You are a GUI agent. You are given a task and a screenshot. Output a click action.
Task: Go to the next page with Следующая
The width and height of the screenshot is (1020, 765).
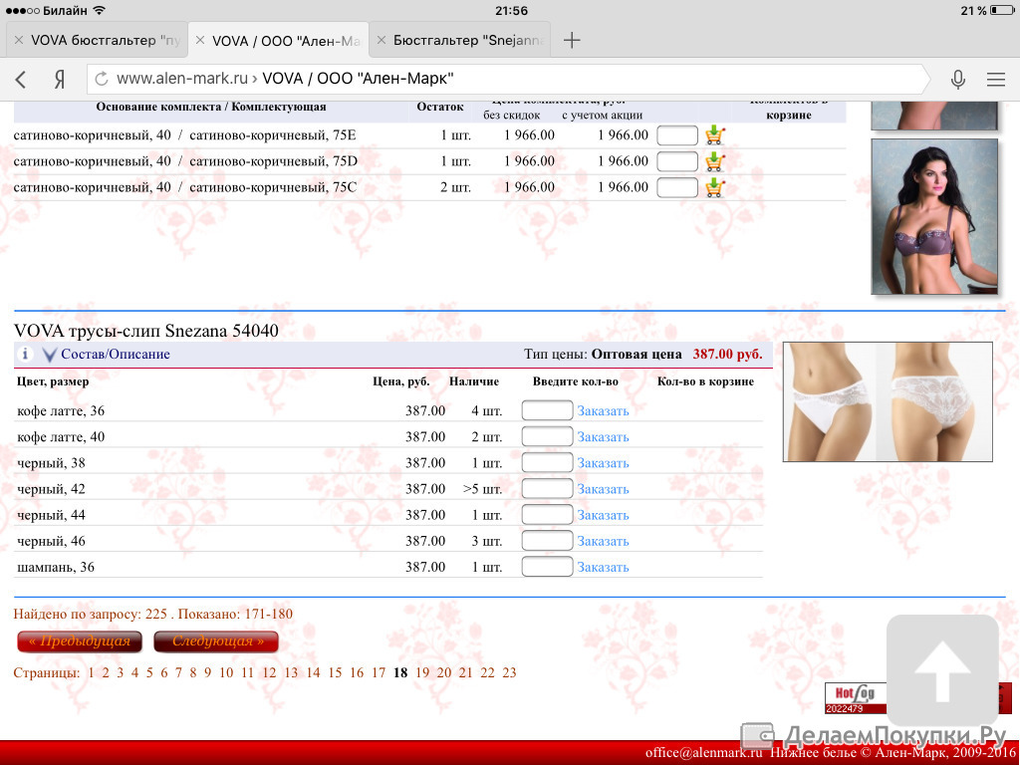click(216, 641)
